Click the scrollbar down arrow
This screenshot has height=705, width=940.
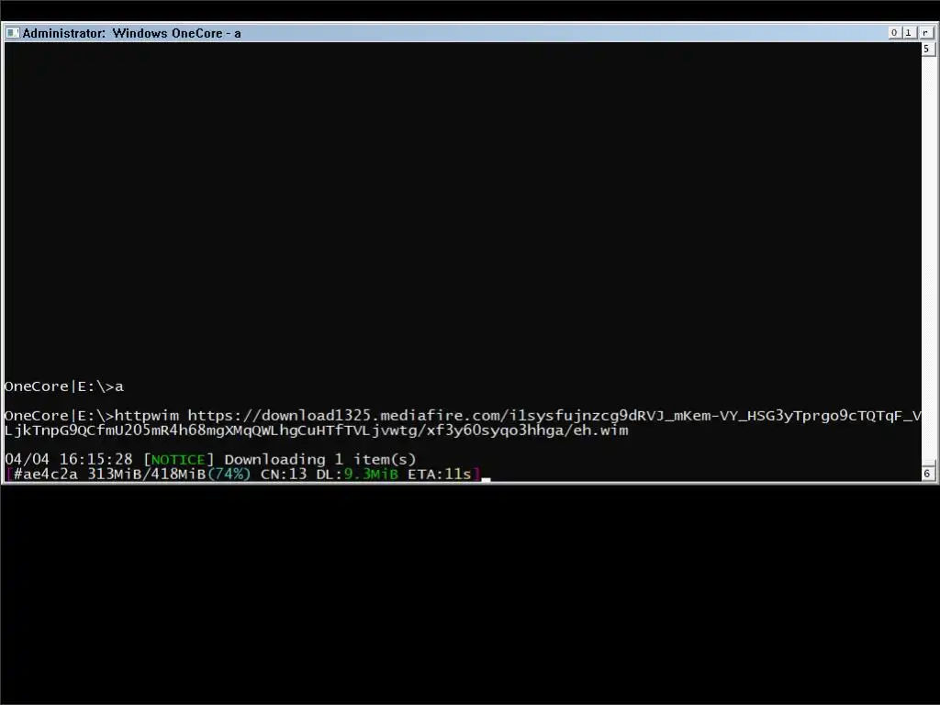point(927,473)
